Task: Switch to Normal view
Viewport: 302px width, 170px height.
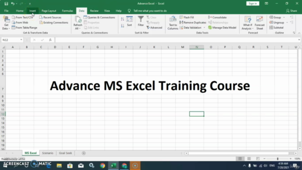Action: click(240, 159)
